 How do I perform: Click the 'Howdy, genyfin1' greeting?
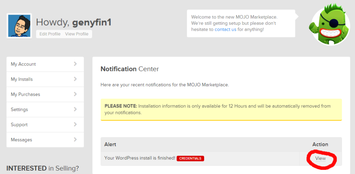73,23
